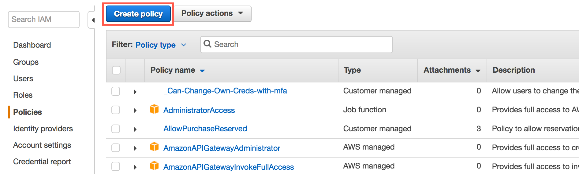The width and height of the screenshot is (579, 174).
Task: Click the orange box icon beside AdministratorAccess
Action: [x=154, y=109]
